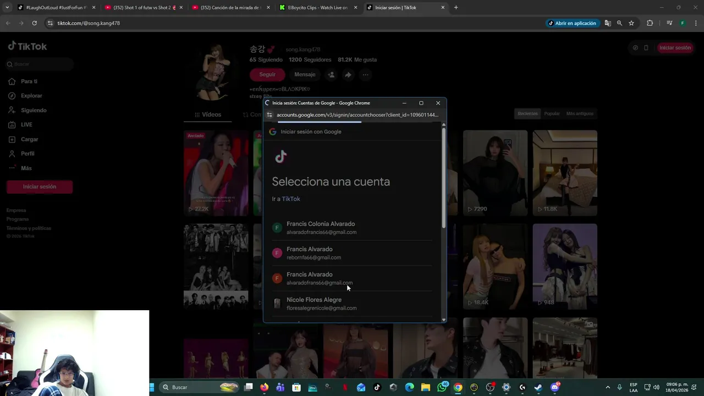Open Cargar in TikTok sidebar
This screenshot has width=704, height=396.
29,139
